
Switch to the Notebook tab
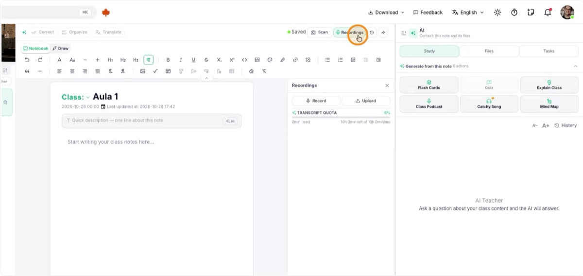click(x=36, y=49)
